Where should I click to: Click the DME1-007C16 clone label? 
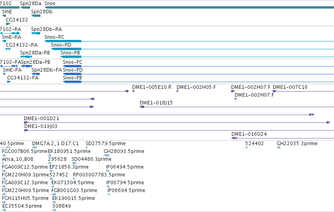point(290,87)
